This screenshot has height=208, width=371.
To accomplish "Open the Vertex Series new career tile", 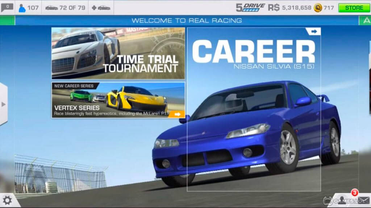I will point(118,100).
